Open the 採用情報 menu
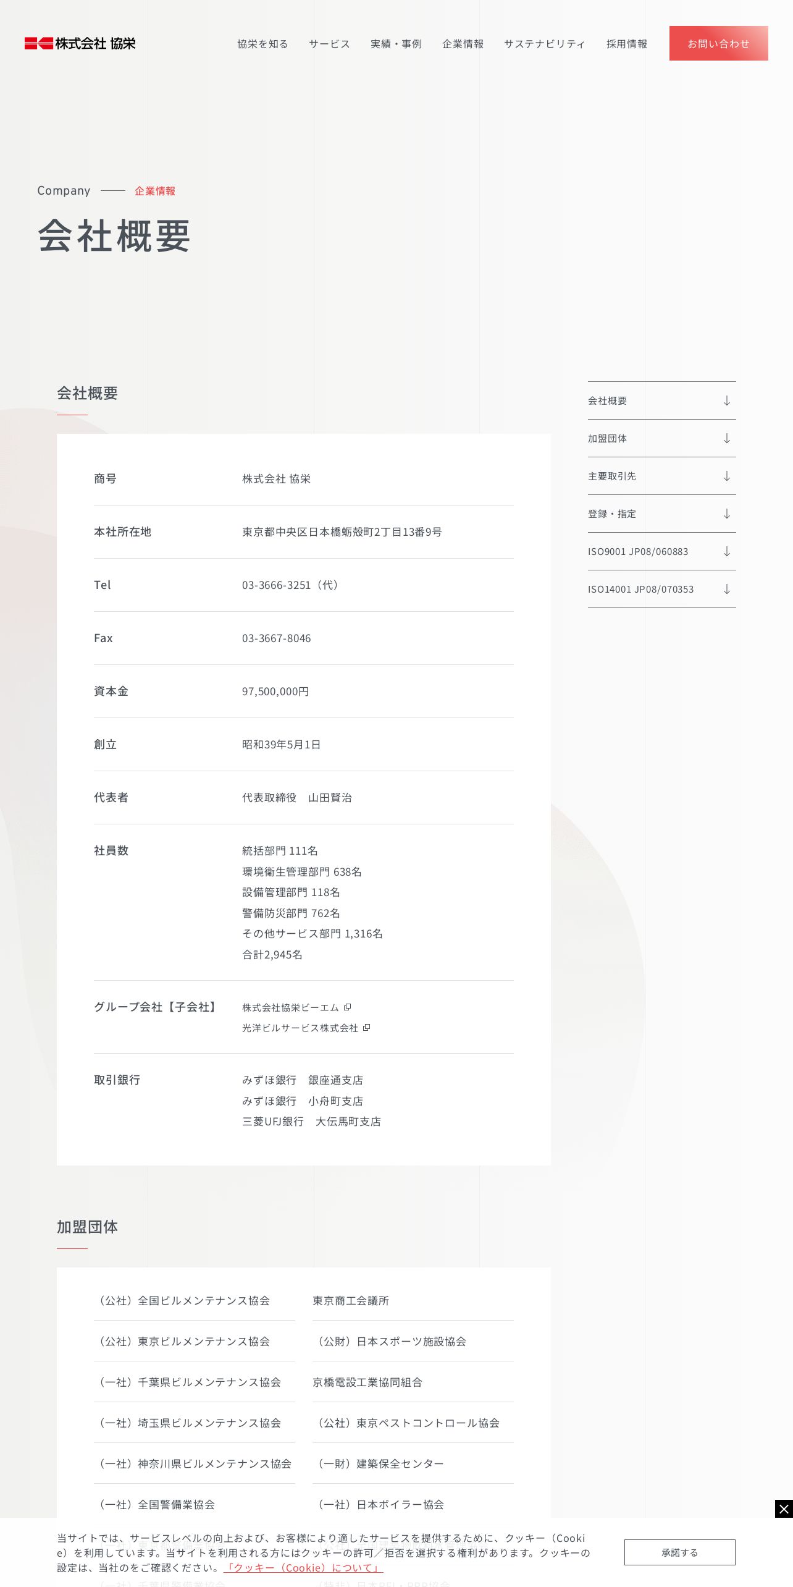 click(x=627, y=44)
